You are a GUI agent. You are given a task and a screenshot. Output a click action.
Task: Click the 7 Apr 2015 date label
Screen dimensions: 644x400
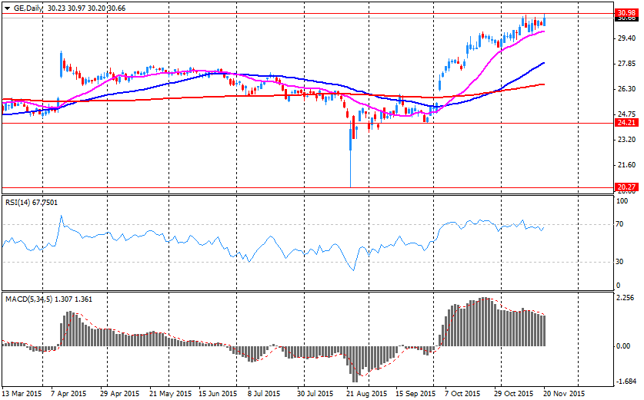pyautogui.click(x=68, y=393)
